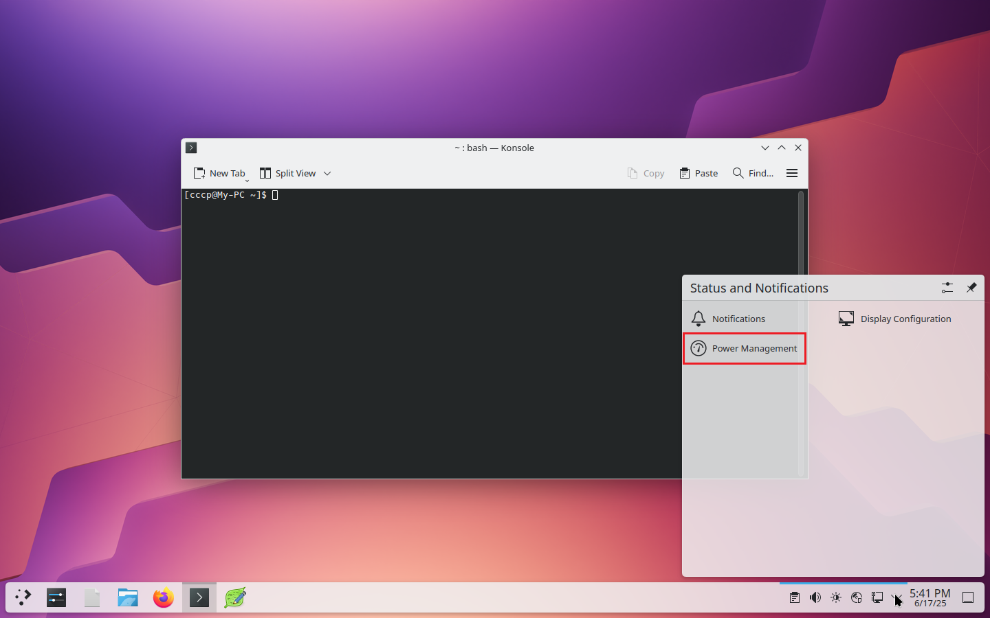Viewport: 990px width, 618px height.
Task: Click Paste in the Konsole toolbar
Action: tap(698, 173)
